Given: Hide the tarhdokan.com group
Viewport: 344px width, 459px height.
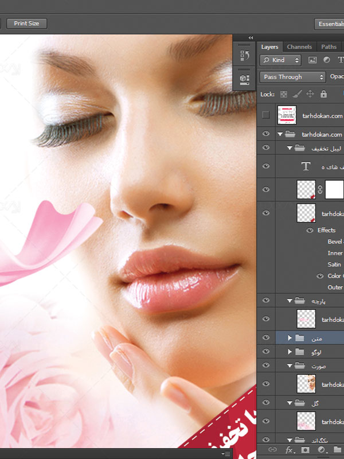Looking at the screenshot, I should click(x=265, y=134).
